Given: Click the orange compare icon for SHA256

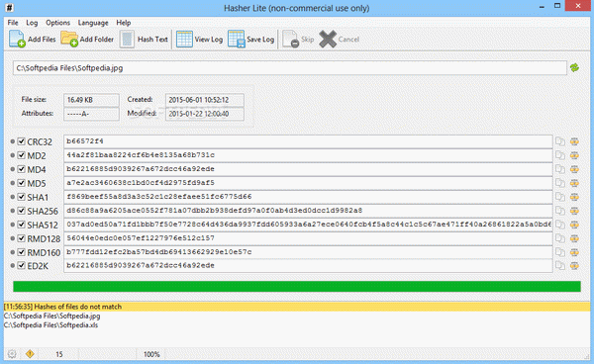Looking at the screenshot, I should (x=574, y=211).
